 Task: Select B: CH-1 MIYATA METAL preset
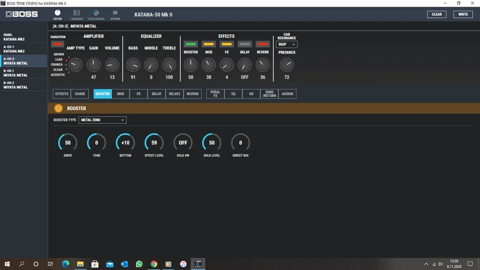pyautogui.click(x=24, y=73)
